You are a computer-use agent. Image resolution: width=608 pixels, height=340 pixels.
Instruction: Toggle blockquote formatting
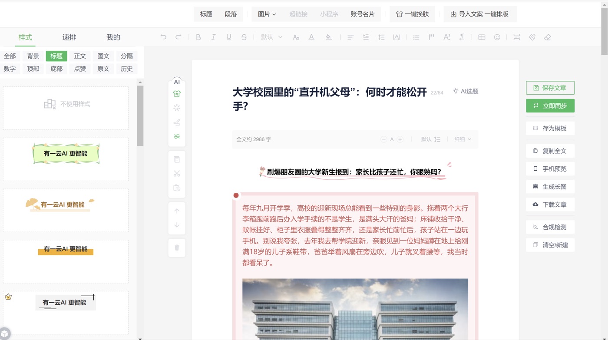click(431, 37)
